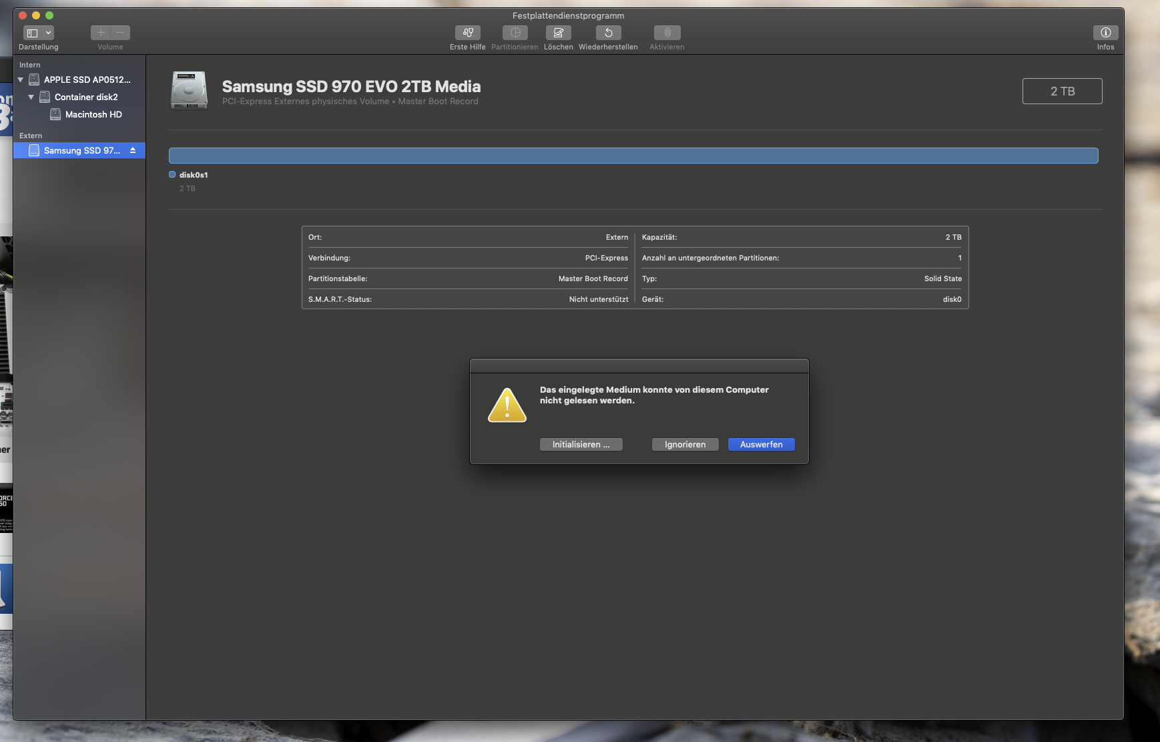Select APPLE SSD AP0512 in sidebar
The width and height of the screenshot is (1160, 742).
[79, 79]
